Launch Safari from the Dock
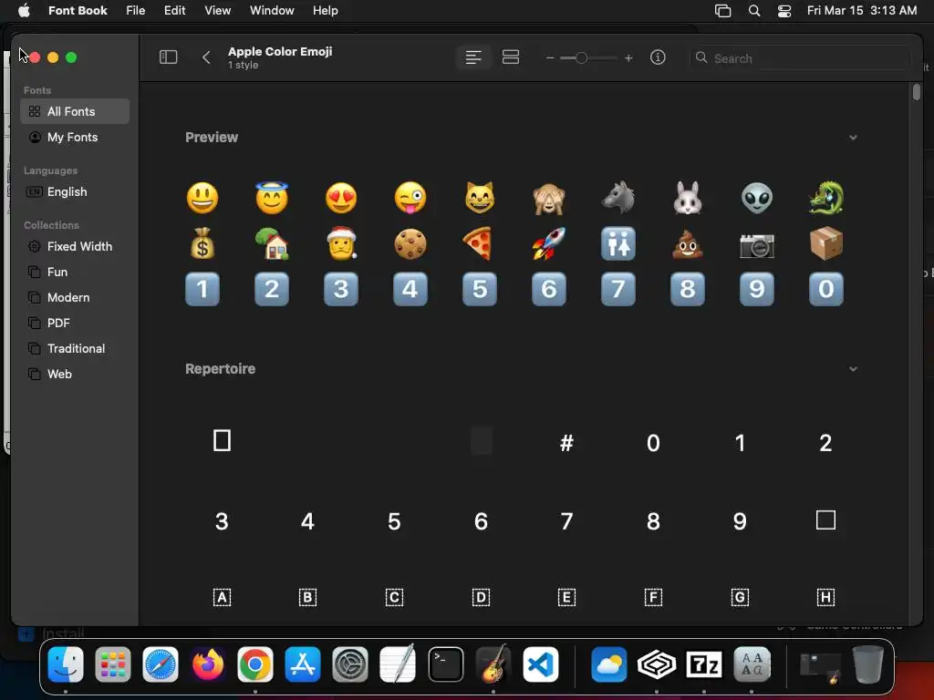 pyautogui.click(x=161, y=664)
